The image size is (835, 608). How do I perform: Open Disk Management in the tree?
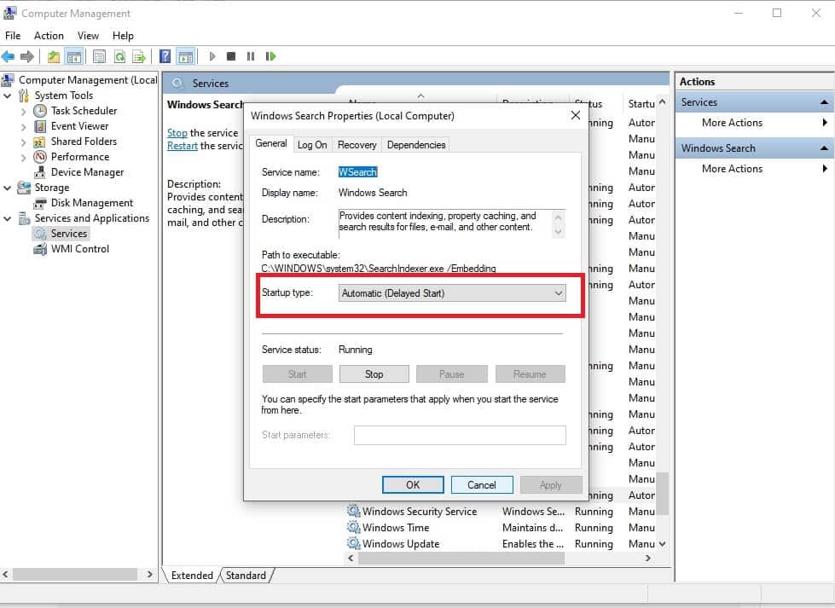click(x=91, y=203)
